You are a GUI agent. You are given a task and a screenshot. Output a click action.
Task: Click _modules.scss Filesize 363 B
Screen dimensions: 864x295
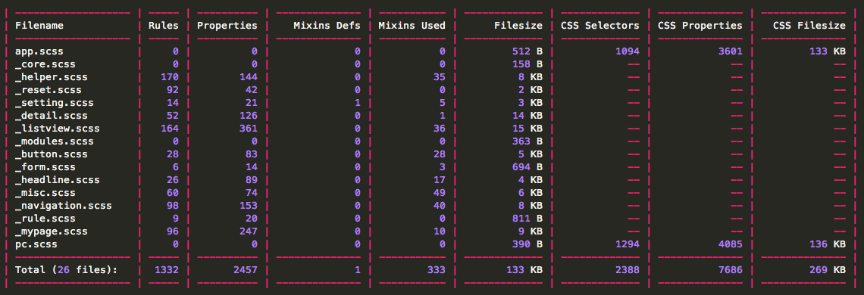point(527,141)
